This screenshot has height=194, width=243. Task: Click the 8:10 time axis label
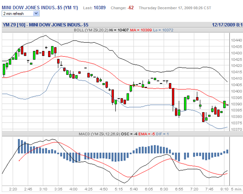(225, 189)
